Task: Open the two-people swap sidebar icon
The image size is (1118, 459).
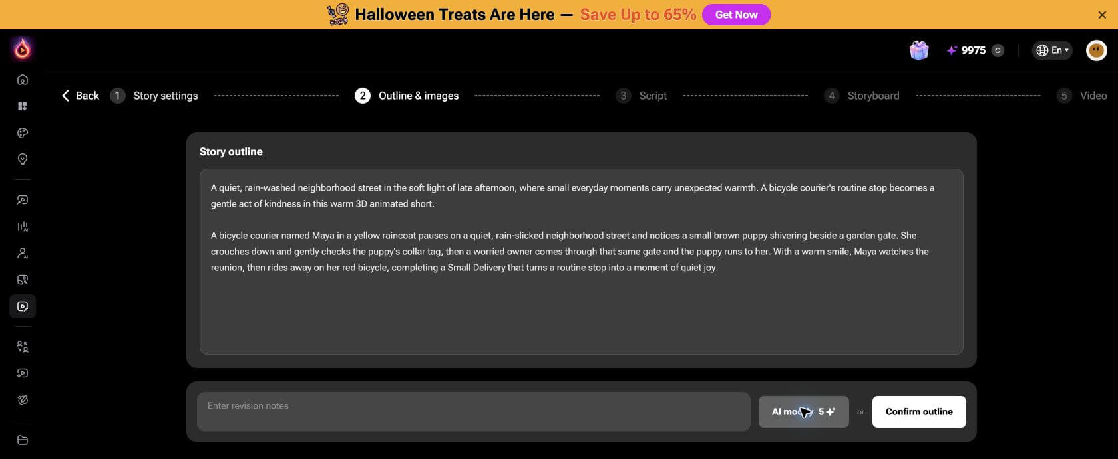Action: [x=23, y=347]
